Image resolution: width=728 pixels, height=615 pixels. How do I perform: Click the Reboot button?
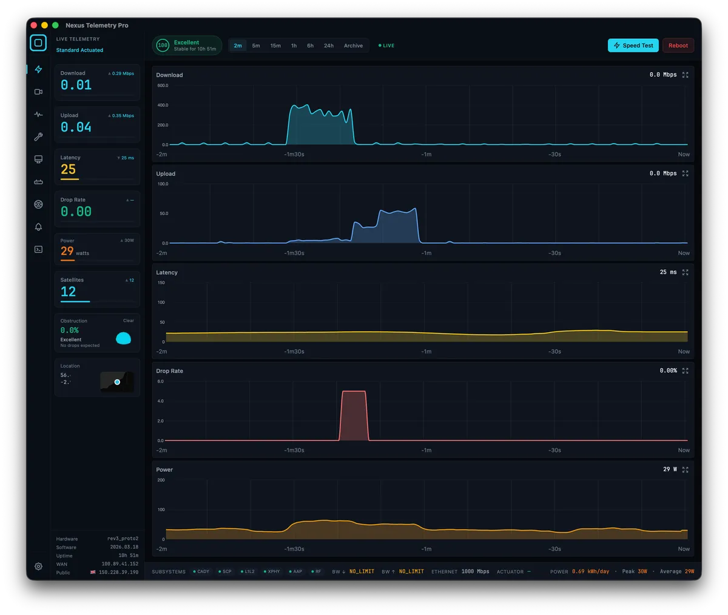click(x=678, y=45)
